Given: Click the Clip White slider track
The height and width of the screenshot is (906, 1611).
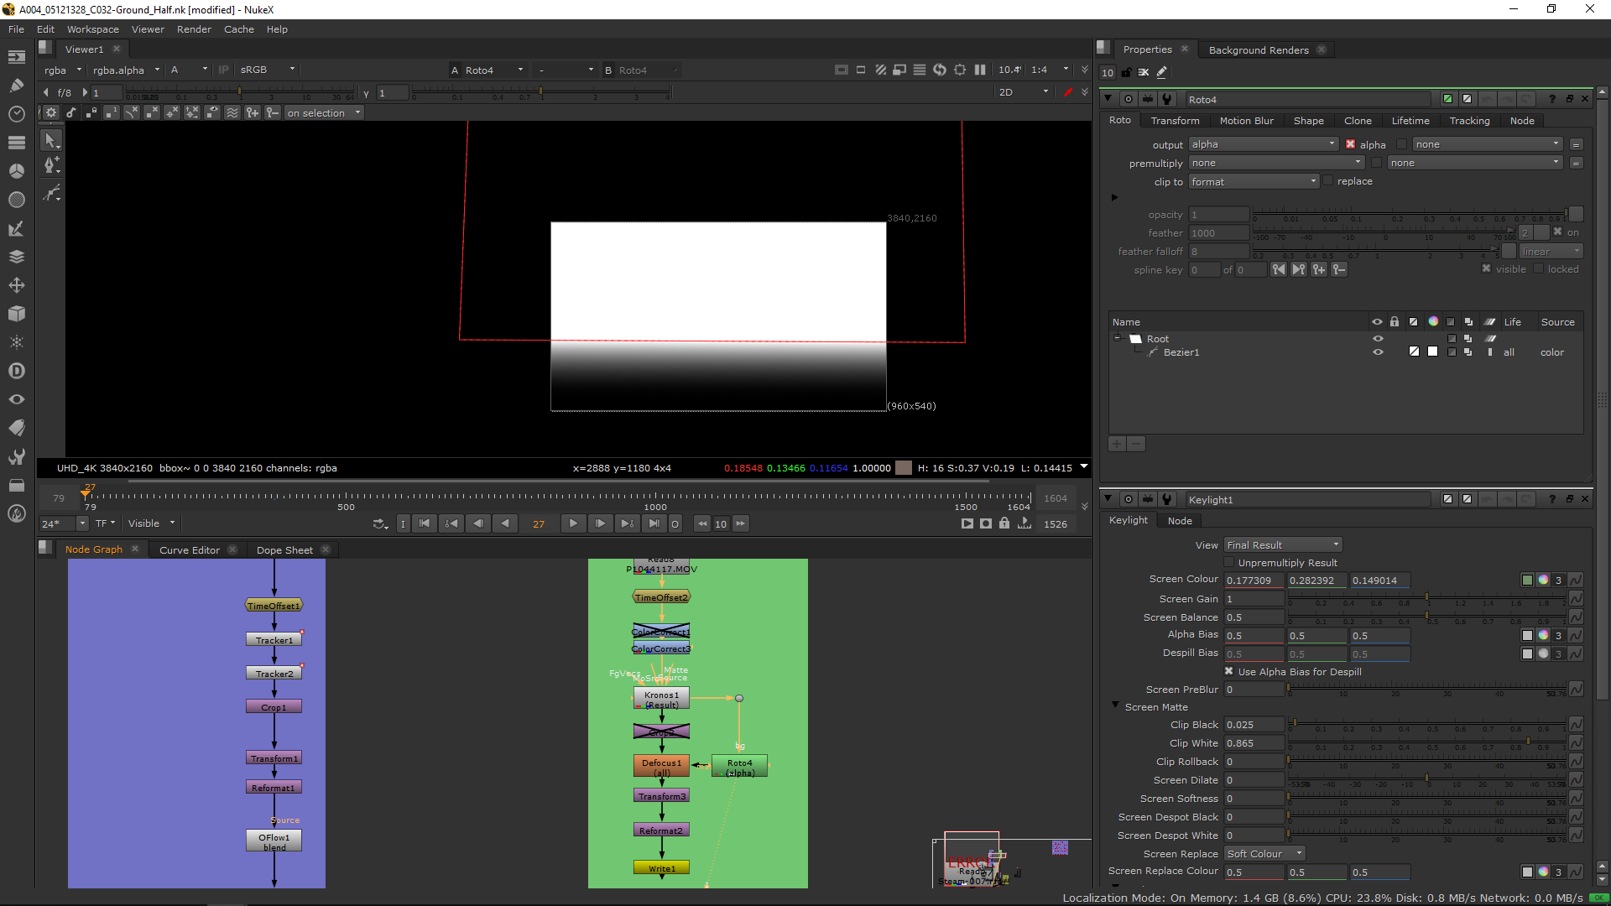Looking at the screenshot, I should coord(1426,743).
